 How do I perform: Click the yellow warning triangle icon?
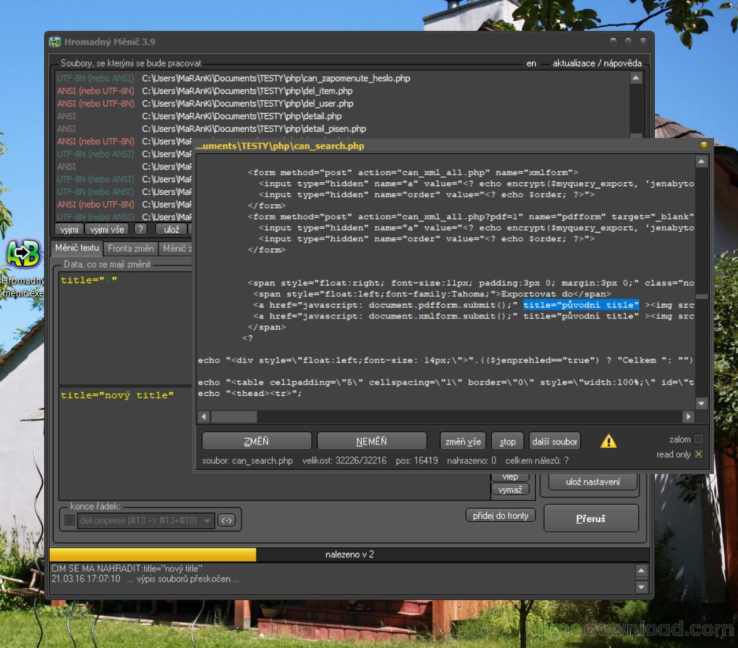point(608,441)
